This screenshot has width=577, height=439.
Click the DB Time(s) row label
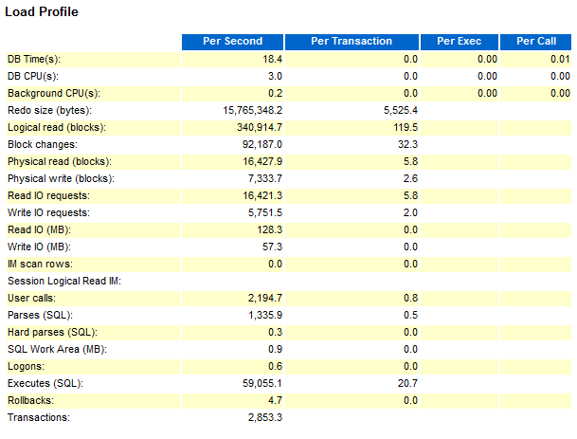click(x=34, y=60)
